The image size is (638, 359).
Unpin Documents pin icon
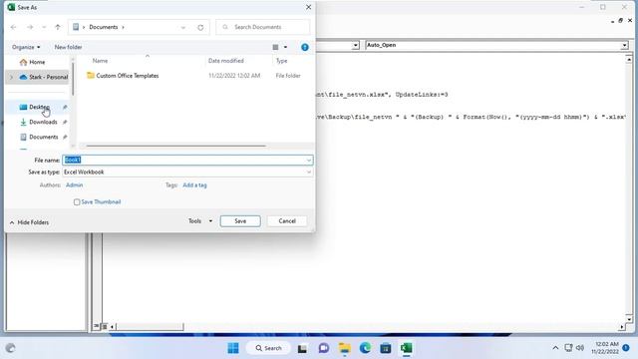pyautogui.click(x=65, y=138)
